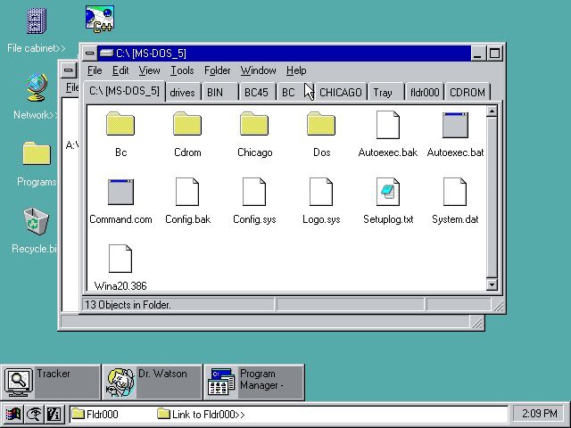This screenshot has height=428, width=571.
Task: Click the Program Manager taskbar button
Action: point(253,382)
